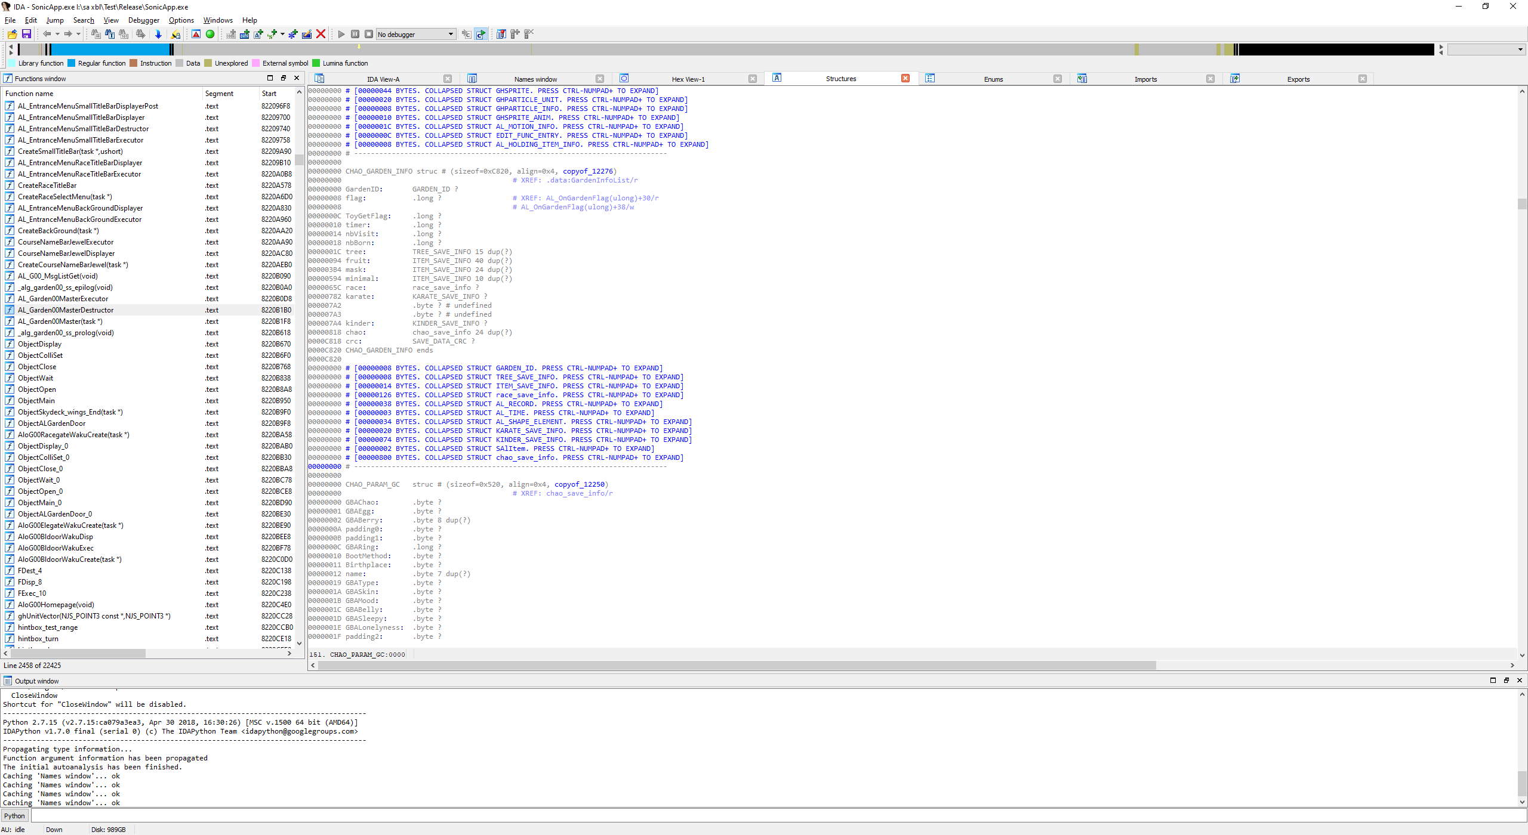Open the forward-history dropdown arrow
Viewport: 1528px width, 835px height.
point(78,34)
